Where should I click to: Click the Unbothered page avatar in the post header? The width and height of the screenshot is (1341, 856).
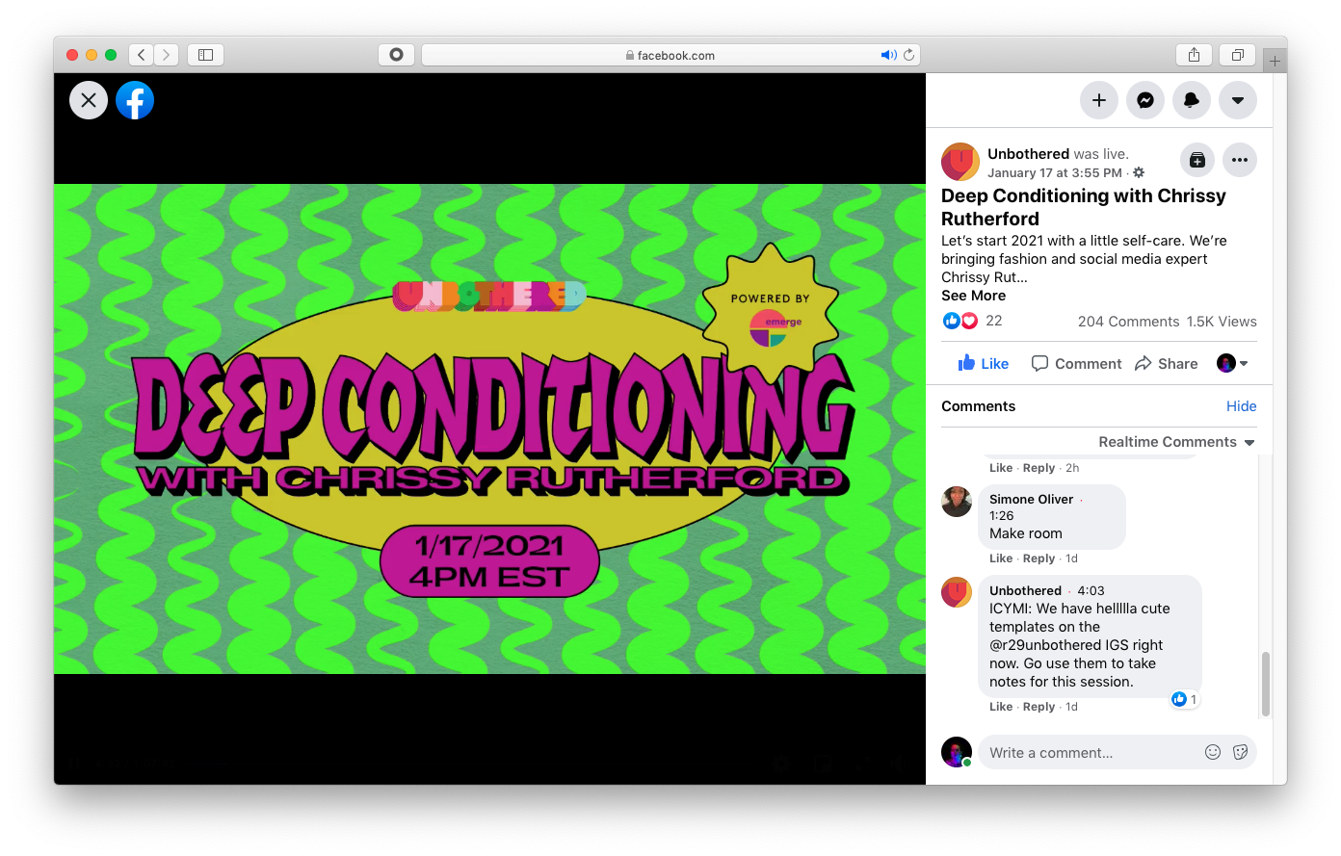pos(960,162)
